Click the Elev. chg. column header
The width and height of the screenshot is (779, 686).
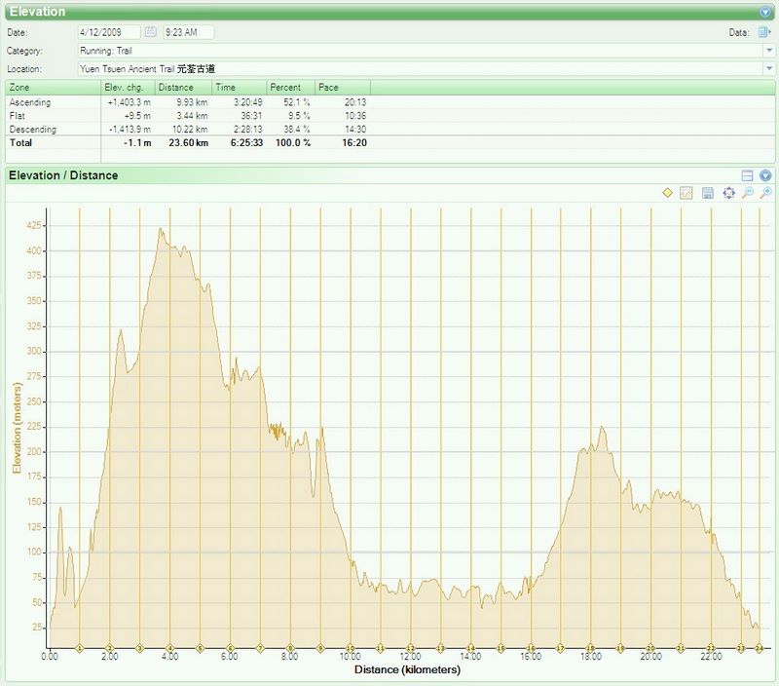click(x=128, y=88)
